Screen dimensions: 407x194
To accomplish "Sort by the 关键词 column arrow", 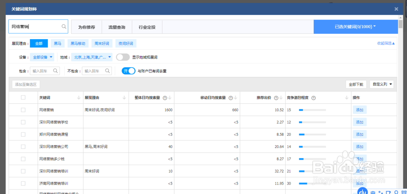I will click(79, 98).
